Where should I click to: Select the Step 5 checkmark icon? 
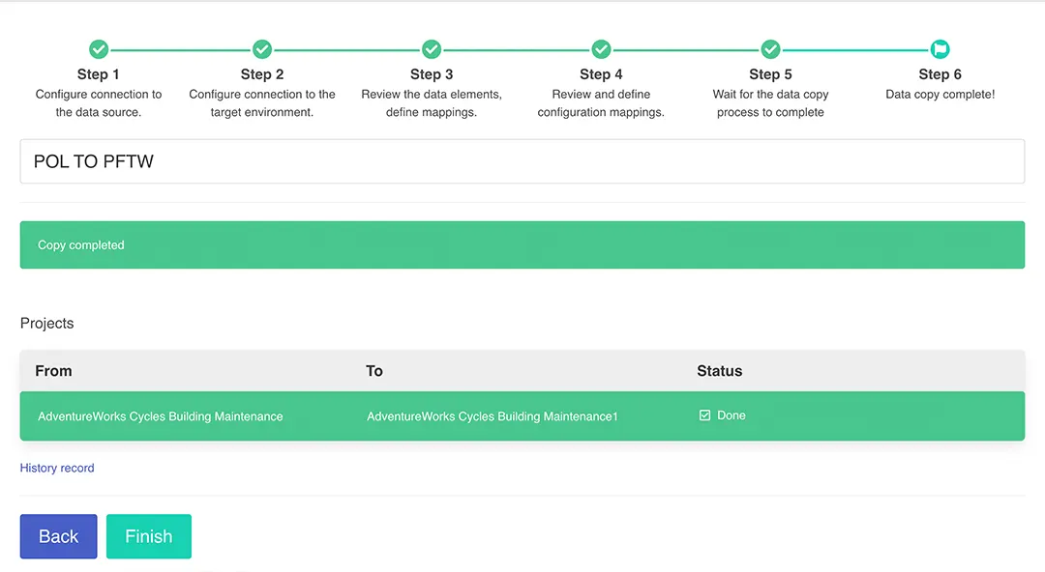pos(770,49)
